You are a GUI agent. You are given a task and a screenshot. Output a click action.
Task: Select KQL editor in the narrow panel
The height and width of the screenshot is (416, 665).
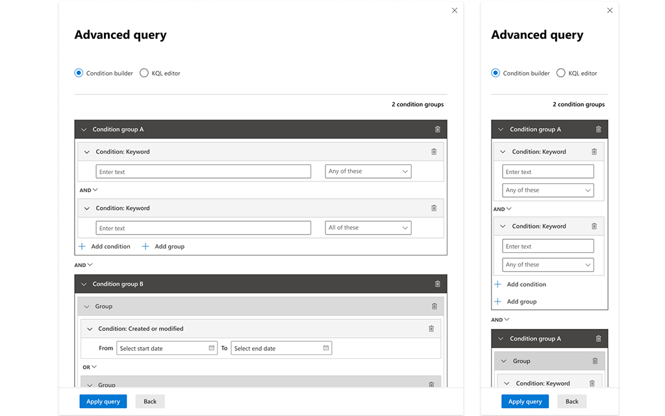tap(560, 73)
